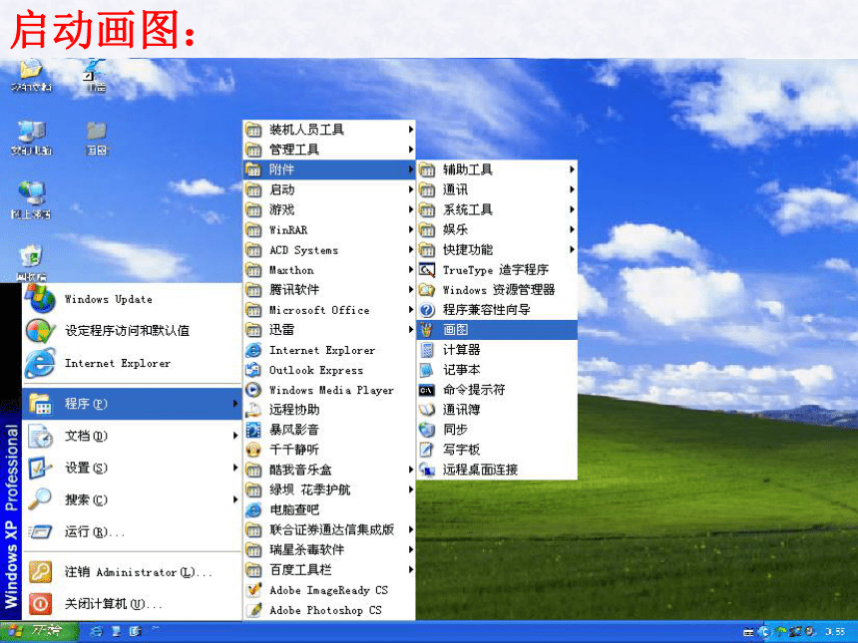Screen dimensions: 858x643
Task: Open 计算器 calculator entry
Action: click(x=497, y=350)
